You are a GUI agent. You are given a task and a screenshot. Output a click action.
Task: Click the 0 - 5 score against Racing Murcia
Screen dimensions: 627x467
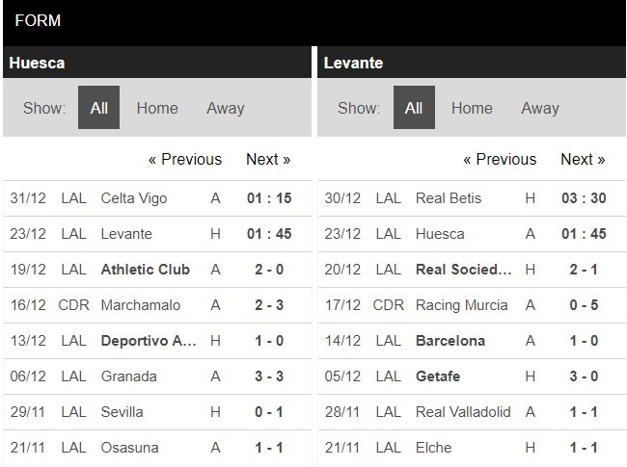click(583, 305)
